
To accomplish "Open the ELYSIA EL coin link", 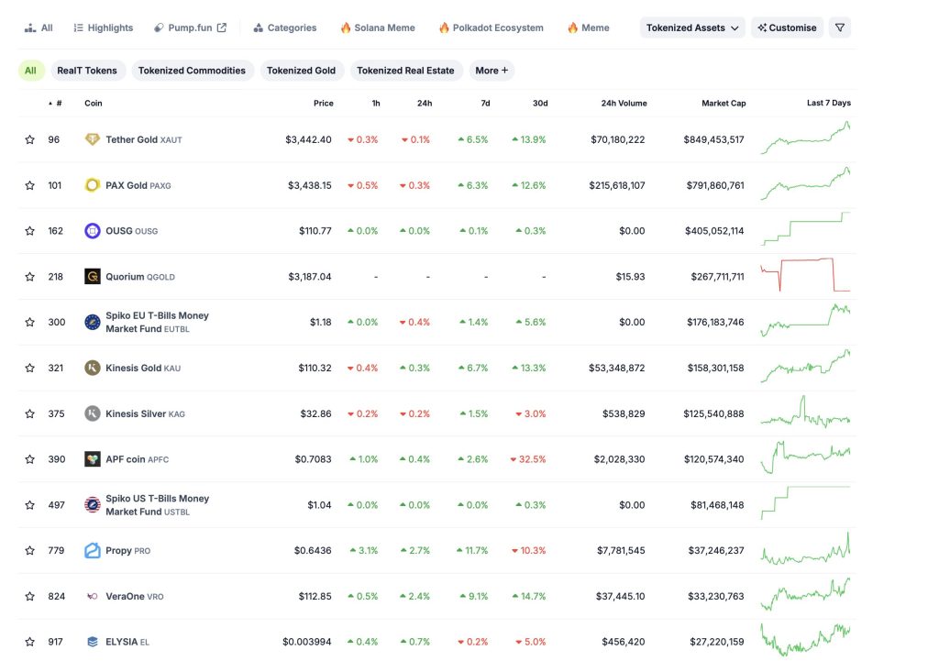I will (127, 642).
